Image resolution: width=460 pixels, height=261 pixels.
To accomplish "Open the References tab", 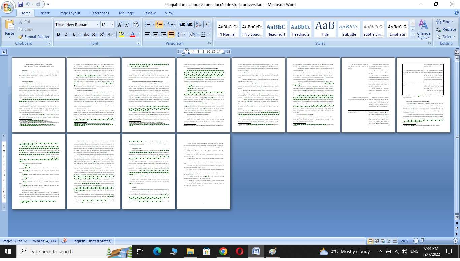I will pos(99,13).
